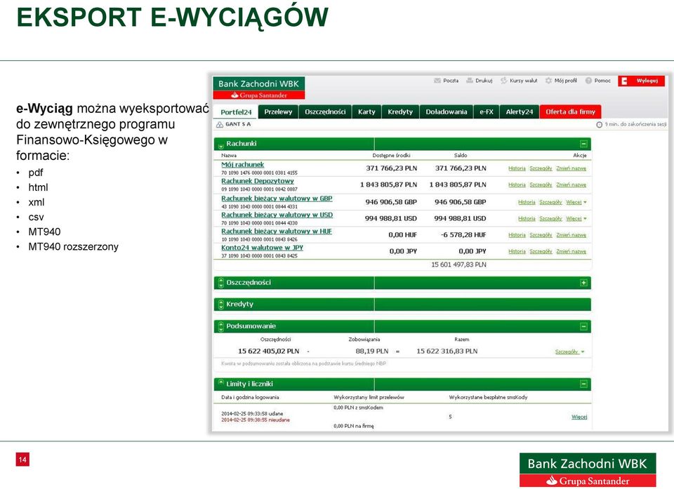The height and width of the screenshot is (489, 674).
Task: Collapse the Podsumowanie section with minus button
Action: click(583, 326)
